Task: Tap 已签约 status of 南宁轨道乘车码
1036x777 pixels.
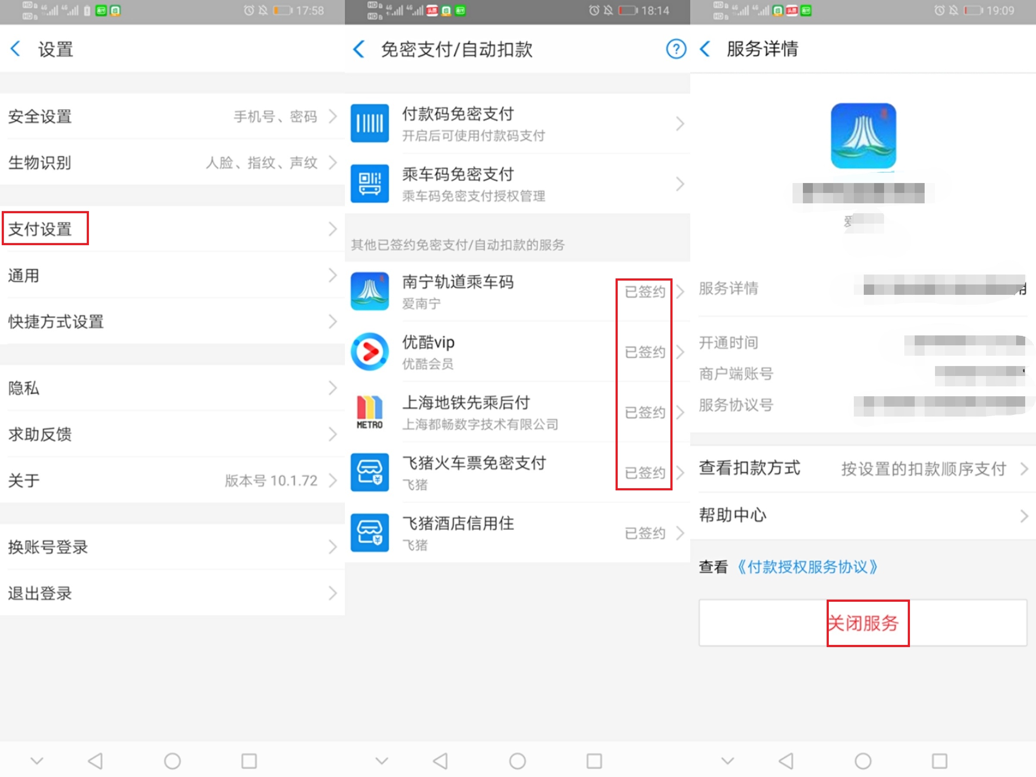Action: pyautogui.click(x=645, y=291)
